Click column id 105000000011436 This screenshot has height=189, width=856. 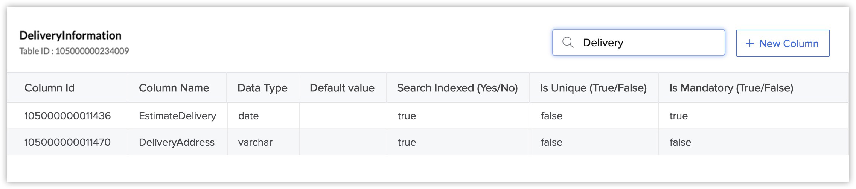click(x=67, y=116)
